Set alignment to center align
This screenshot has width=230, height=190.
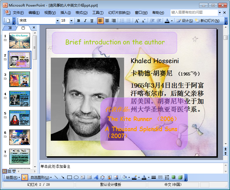tap(107, 21)
